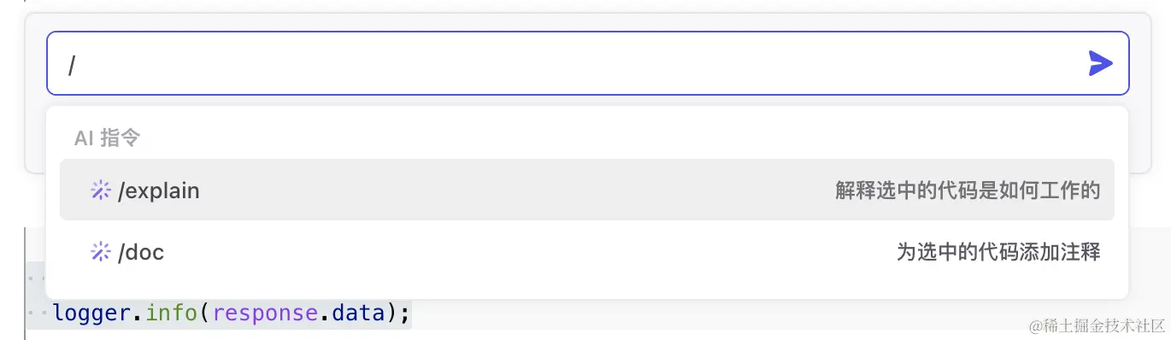1171x340 pixels.
Task: Click the send arrow icon
Action: pos(1100,63)
